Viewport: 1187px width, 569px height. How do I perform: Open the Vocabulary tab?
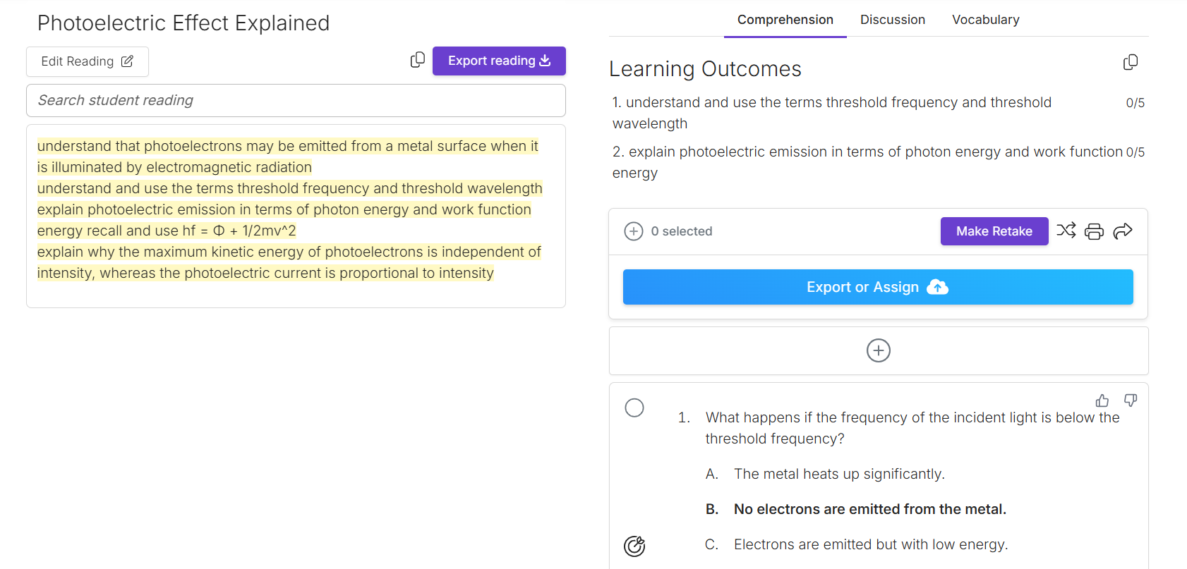coord(985,20)
